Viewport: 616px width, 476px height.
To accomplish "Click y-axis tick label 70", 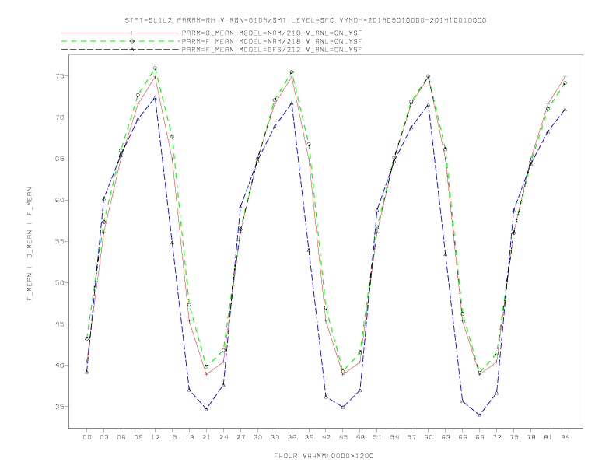I will click(59, 117).
